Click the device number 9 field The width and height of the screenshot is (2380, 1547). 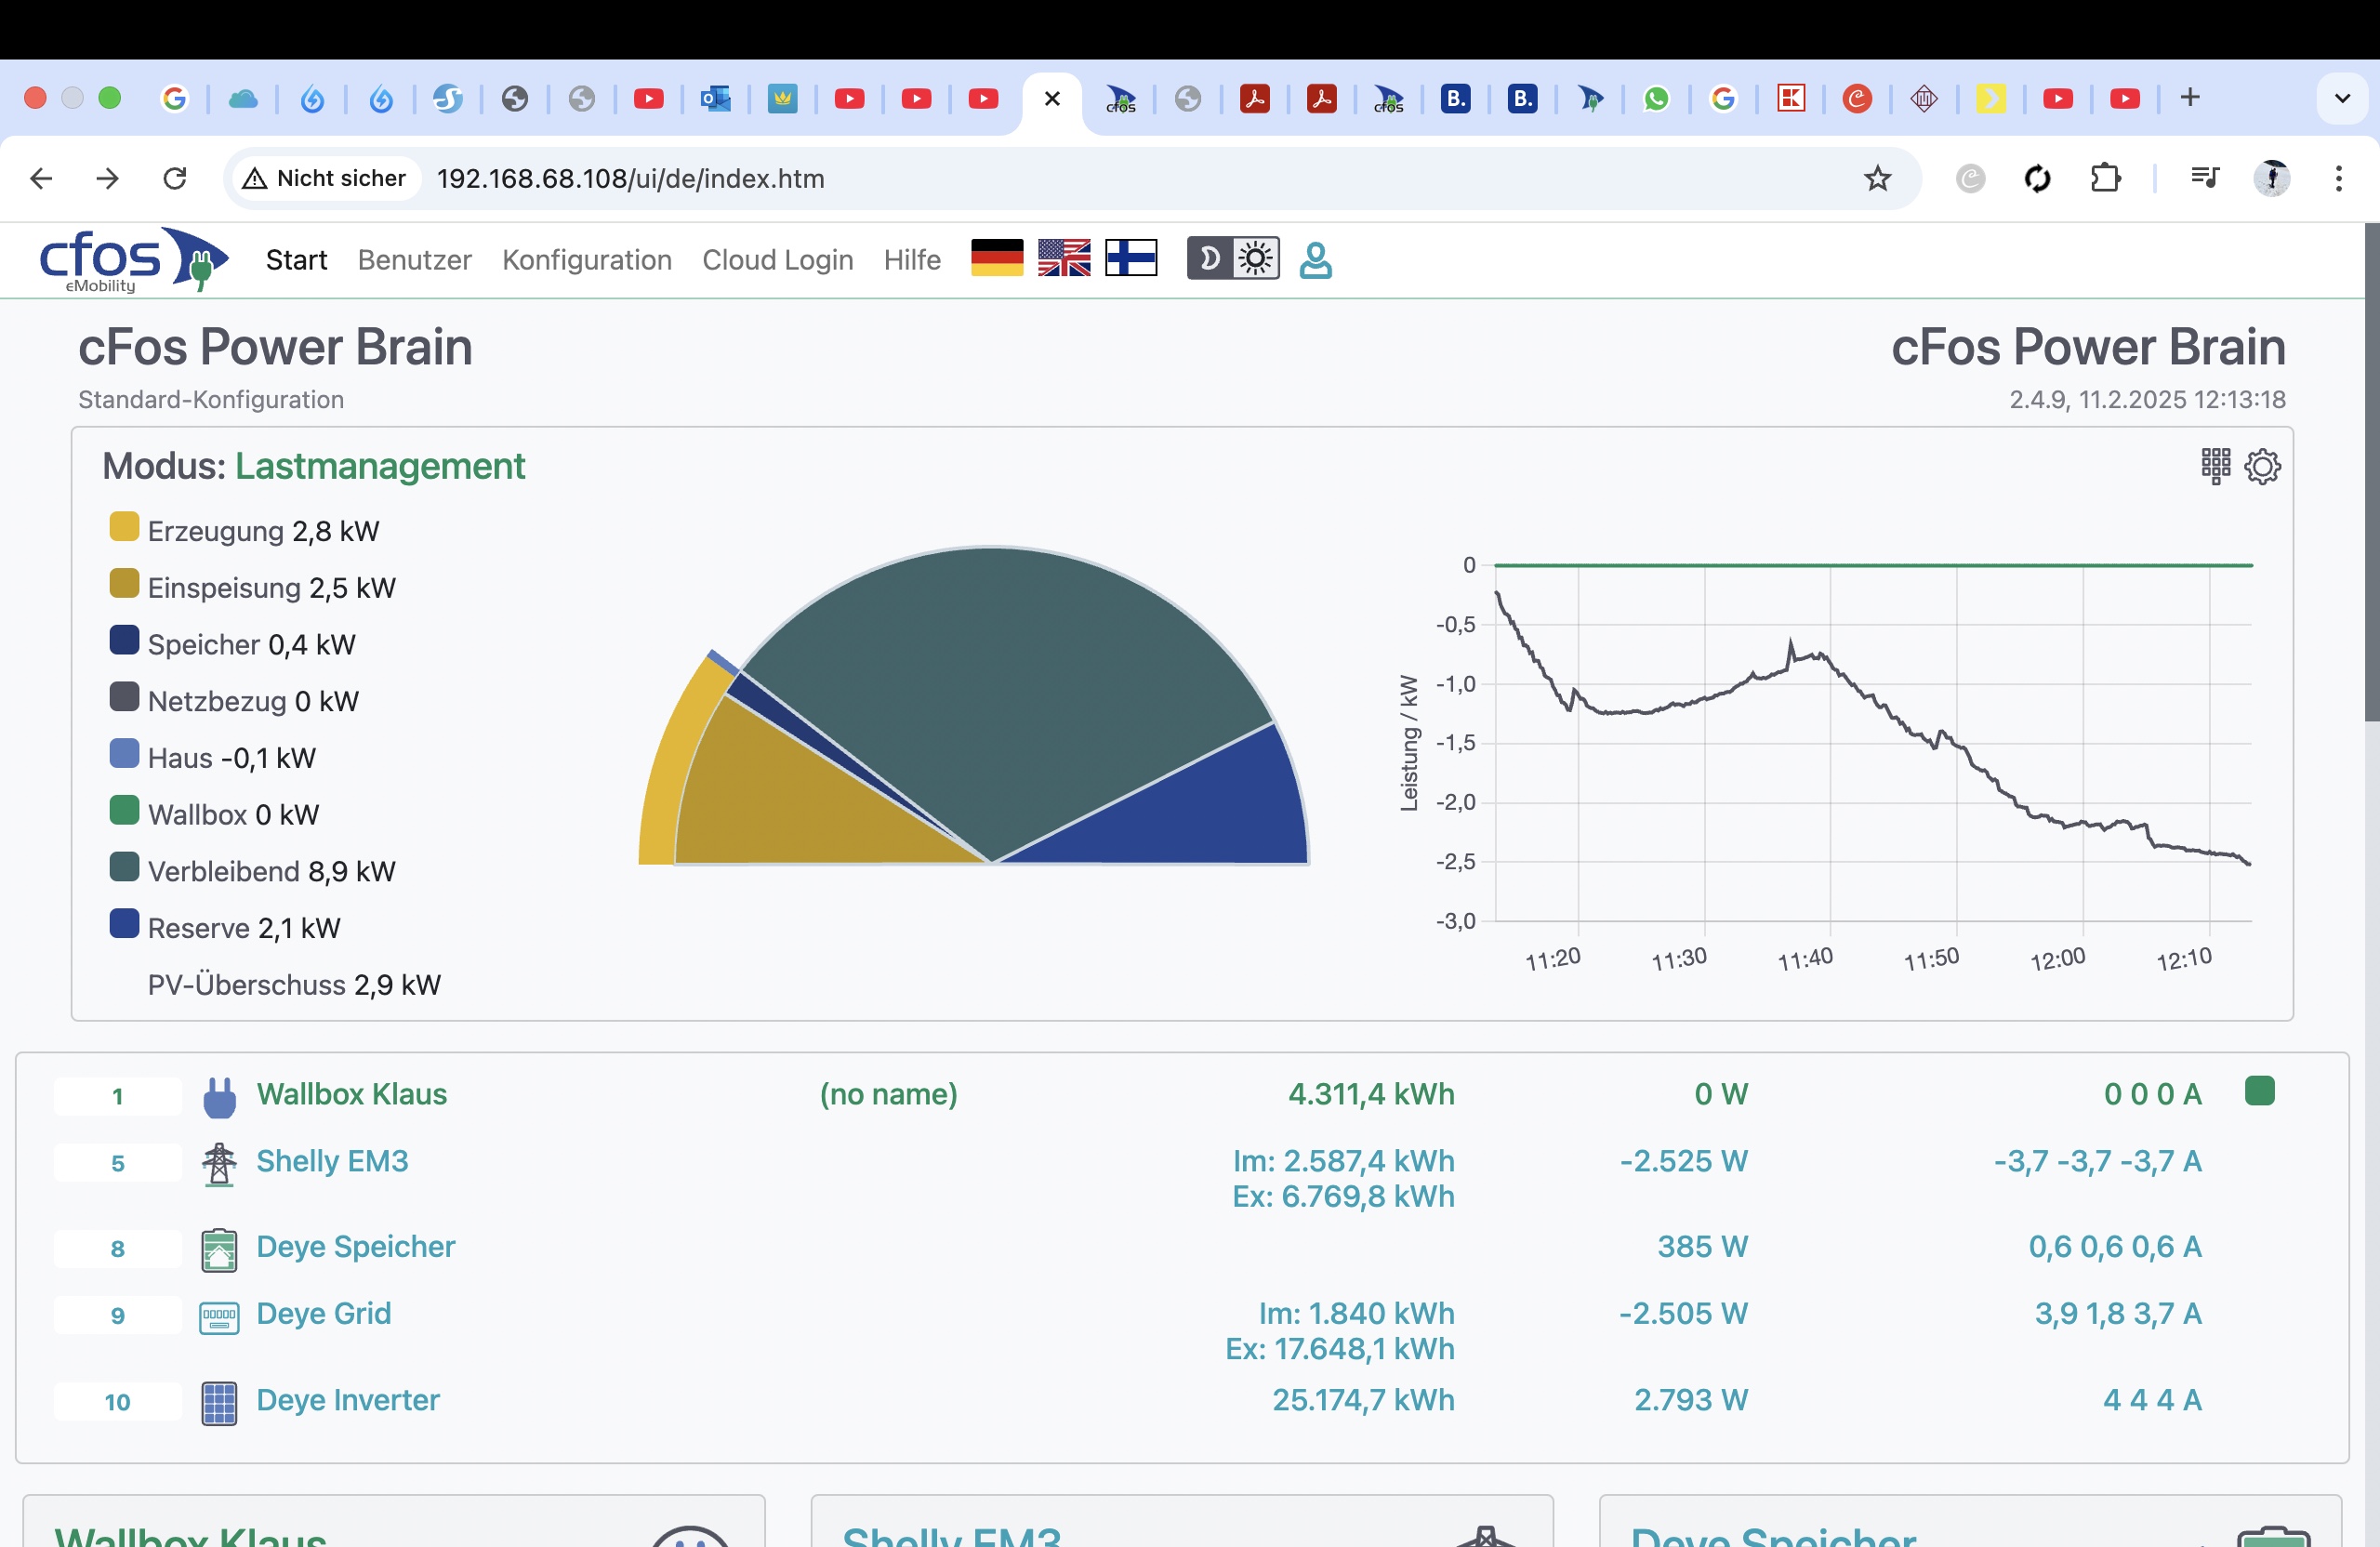point(118,1316)
